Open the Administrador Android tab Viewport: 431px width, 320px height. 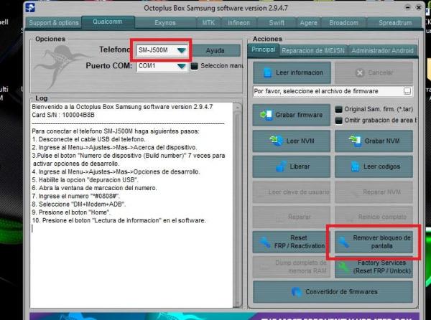(x=382, y=50)
